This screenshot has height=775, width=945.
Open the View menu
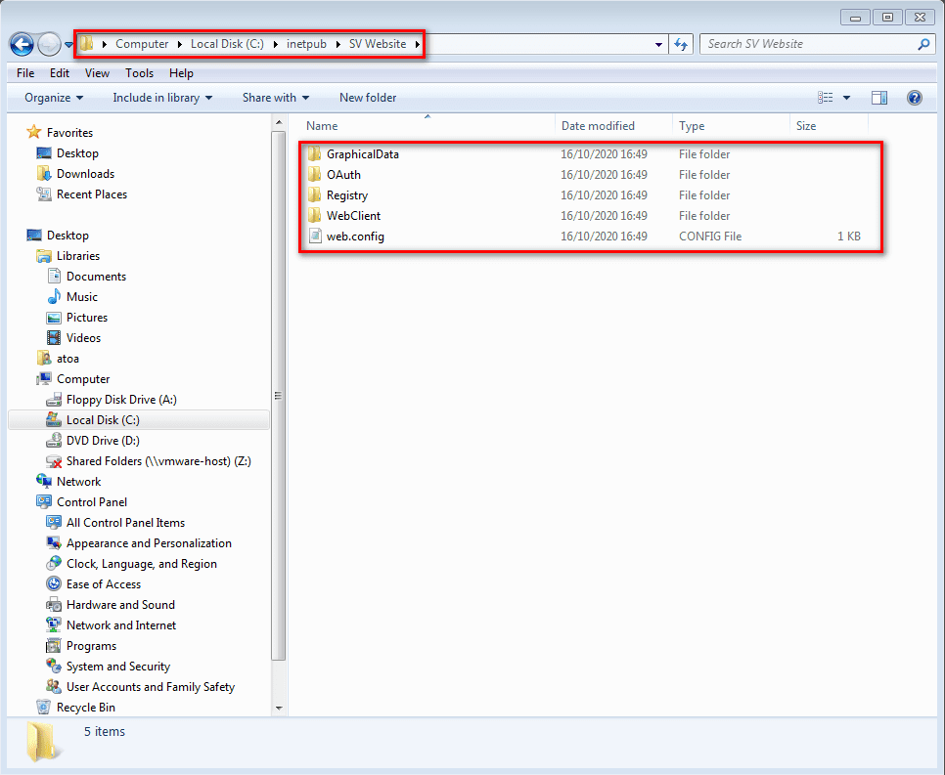coord(97,73)
